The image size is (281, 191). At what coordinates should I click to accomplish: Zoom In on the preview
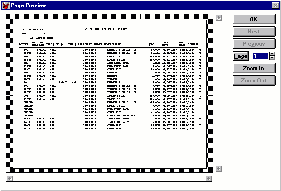tap(254, 68)
